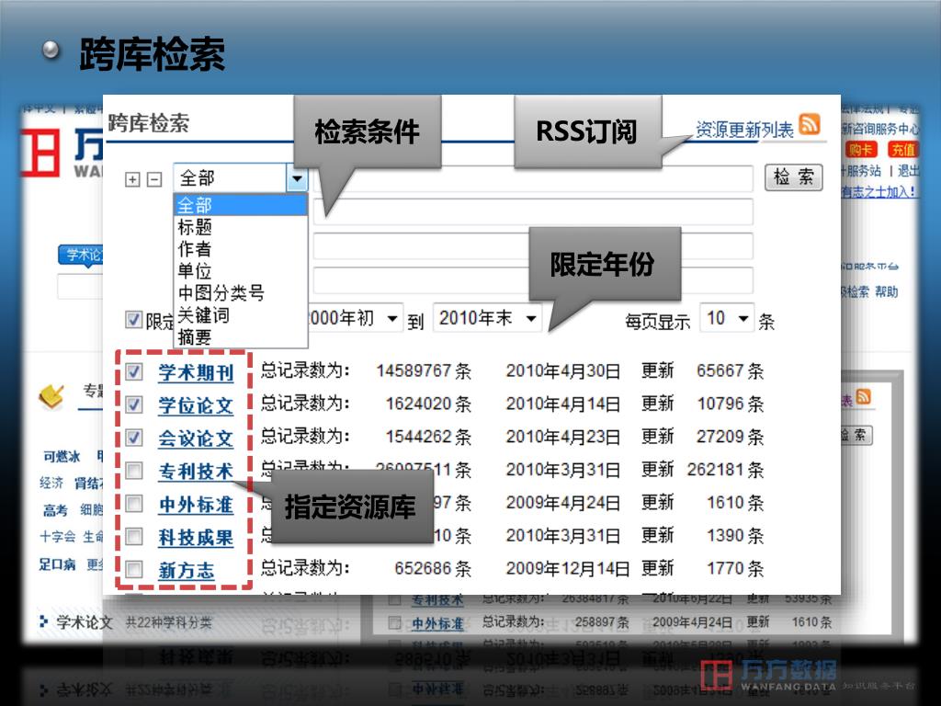The width and height of the screenshot is (941, 706).
Task: Toggle the 限定 year limit checkbox
Action: (133, 320)
